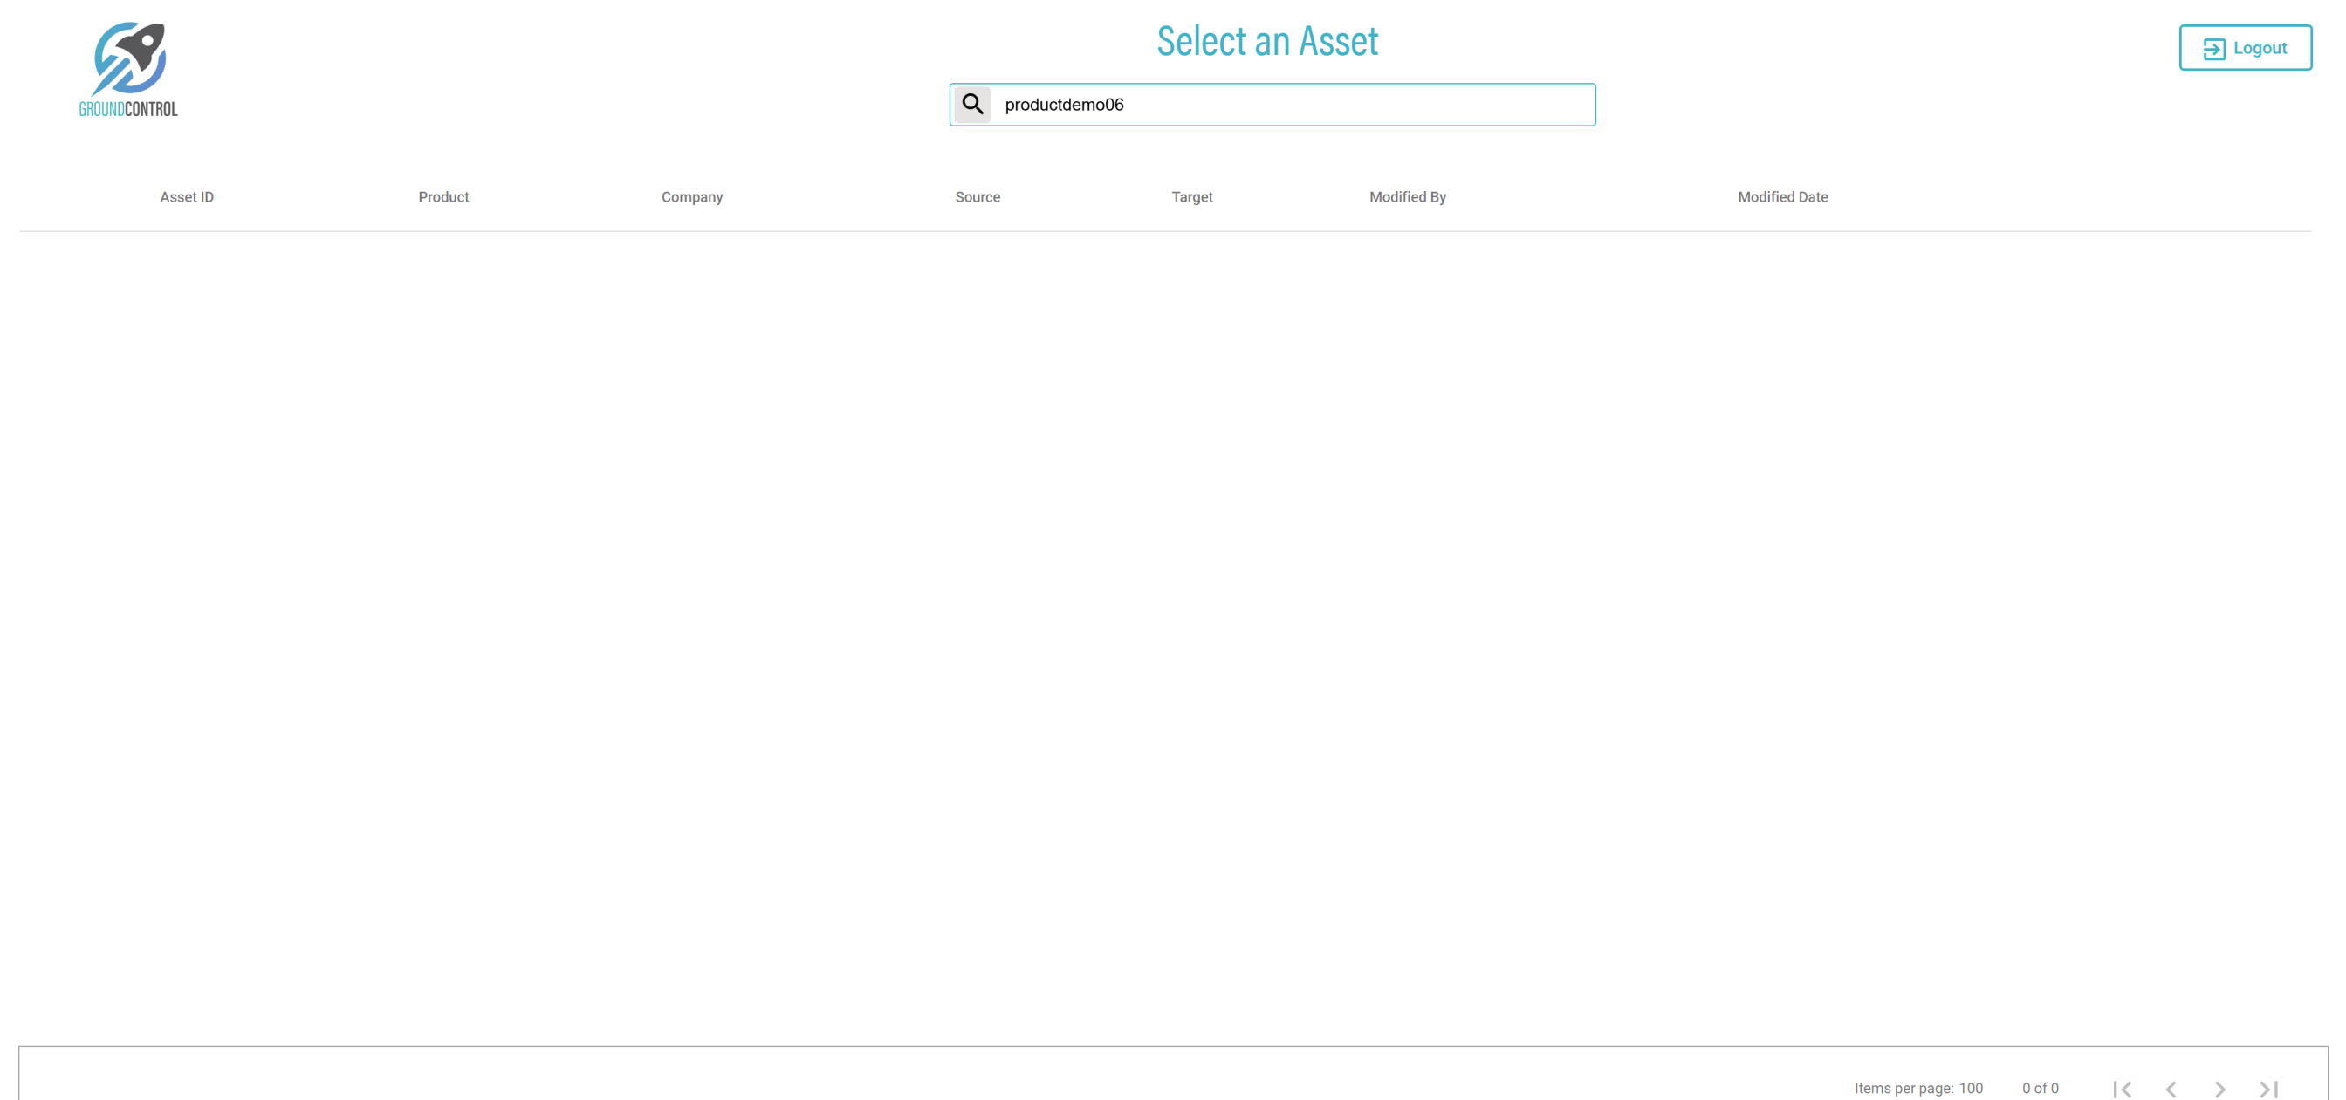Open the items per page 100 selector
Image resolution: width=2346 pixels, height=1100 pixels.
(x=1970, y=1088)
